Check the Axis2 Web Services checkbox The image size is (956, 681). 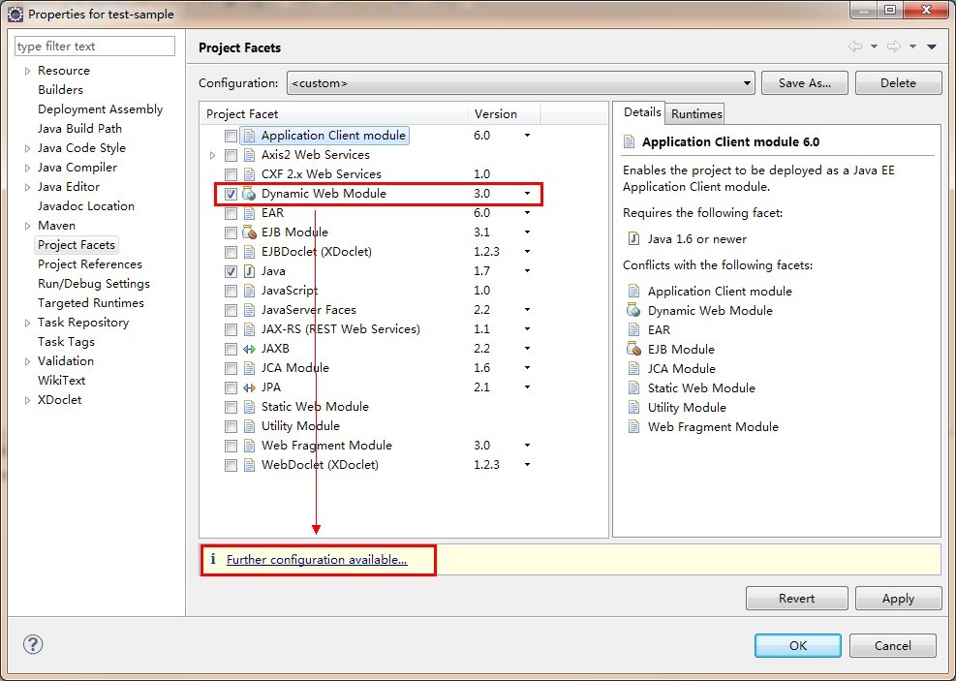(x=231, y=155)
